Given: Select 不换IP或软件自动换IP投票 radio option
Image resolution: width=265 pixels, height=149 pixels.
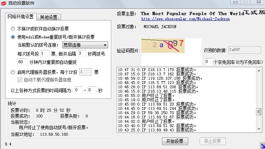Looking at the screenshot, I should pyautogui.click(x=13, y=28).
